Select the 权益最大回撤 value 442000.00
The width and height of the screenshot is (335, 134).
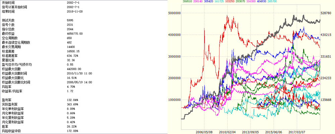tap(74, 69)
